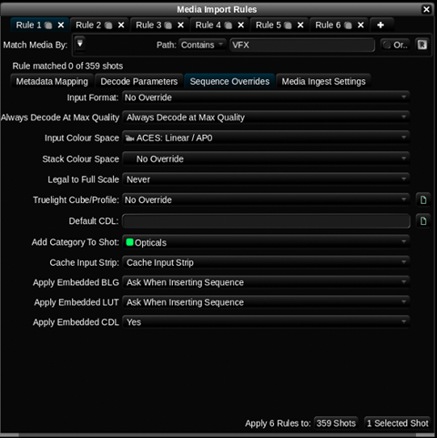The width and height of the screenshot is (437, 438).
Task: Toggle the Or.. condition radio button
Action: click(387, 45)
